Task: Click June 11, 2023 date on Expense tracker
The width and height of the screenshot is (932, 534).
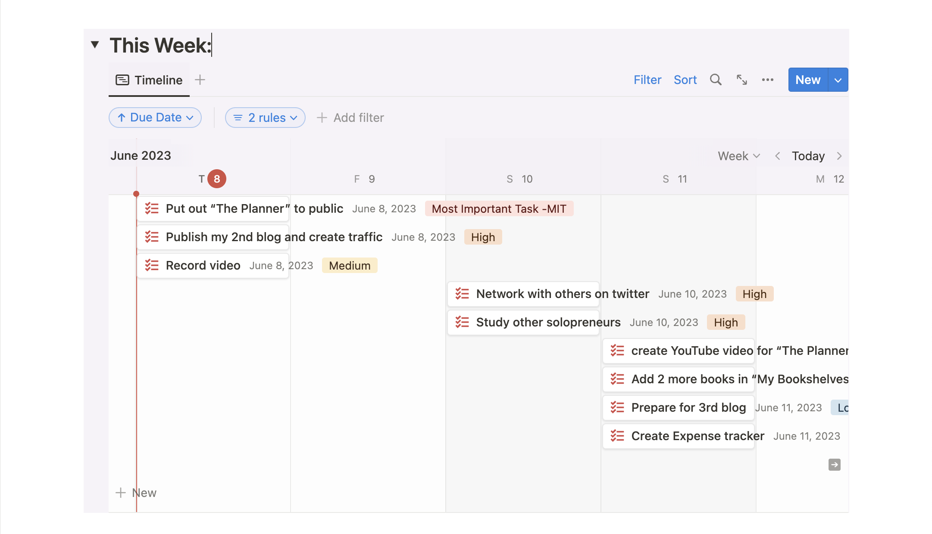Action: 807,436
